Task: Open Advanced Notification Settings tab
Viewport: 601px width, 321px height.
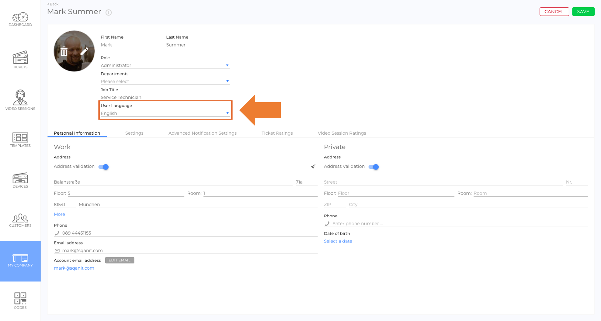Action: 202,133
